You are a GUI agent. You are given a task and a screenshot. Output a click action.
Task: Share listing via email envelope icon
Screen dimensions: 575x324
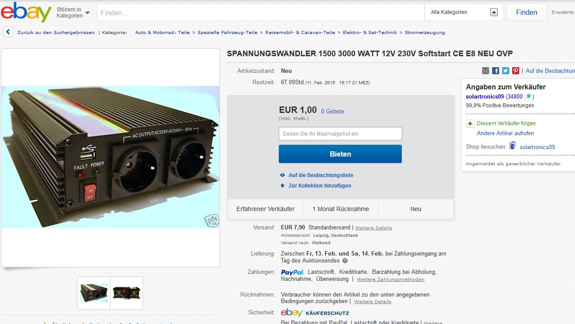coord(486,71)
